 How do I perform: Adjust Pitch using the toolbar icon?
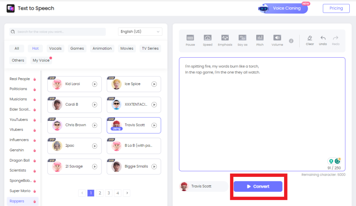coord(260,40)
